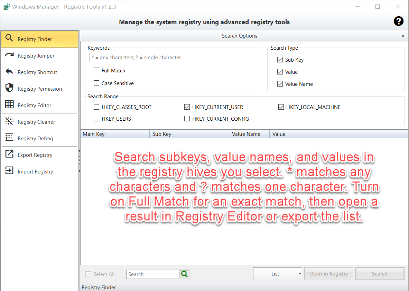The width and height of the screenshot is (409, 291).
Task: Uncheck the Value search type
Action: click(x=280, y=72)
